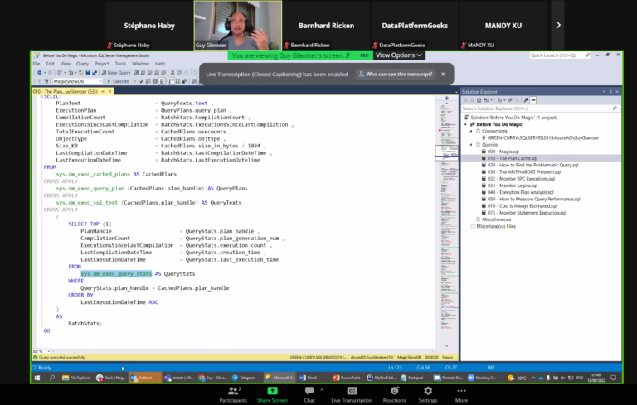Open the Zoom Chat panel
Viewport: 637px width, 405px height.
[309, 391]
